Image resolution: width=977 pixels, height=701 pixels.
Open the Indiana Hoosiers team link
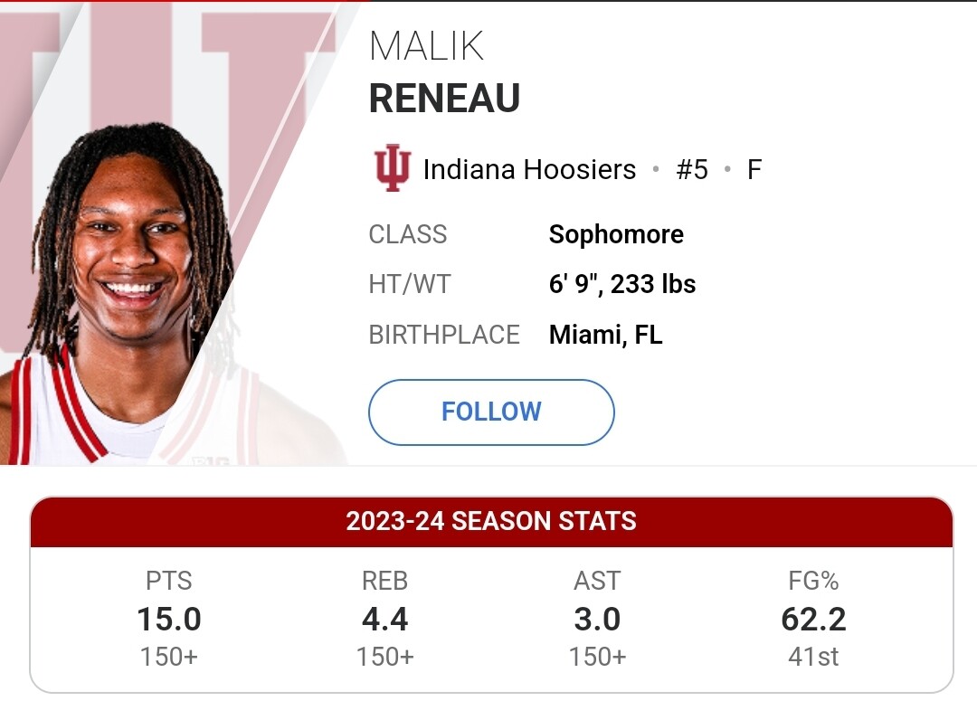[529, 169]
